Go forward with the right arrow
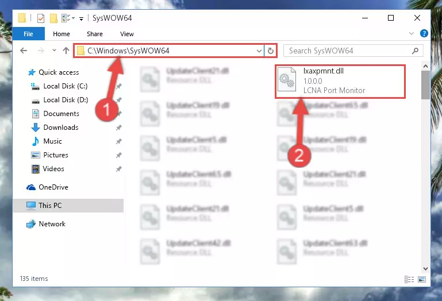Screen dimensions: 442x301 (x=41, y=51)
